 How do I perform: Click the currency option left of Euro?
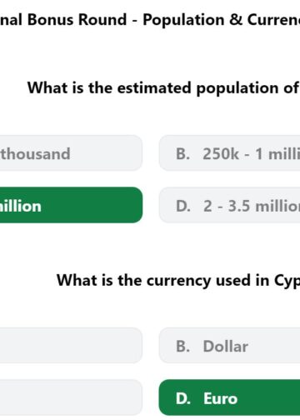71,397
